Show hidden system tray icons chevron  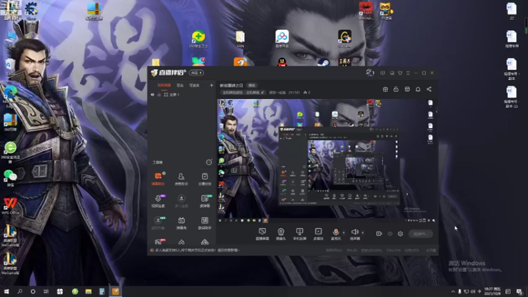coord(453,291)
